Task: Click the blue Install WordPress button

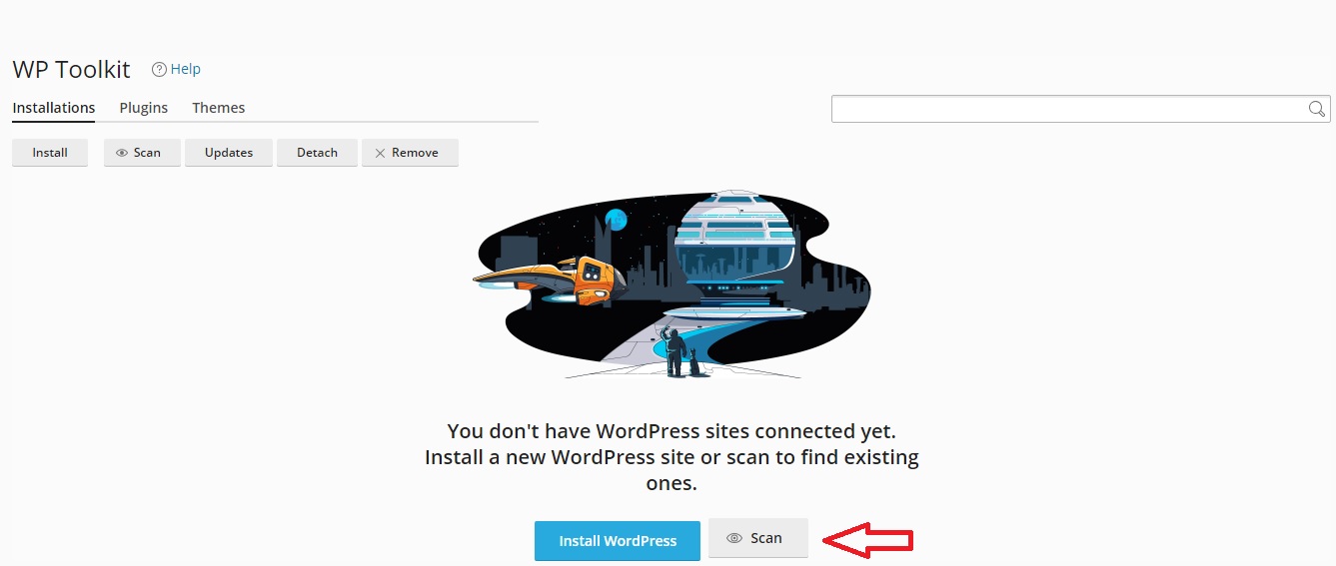Action: click(x=618, y=540)
